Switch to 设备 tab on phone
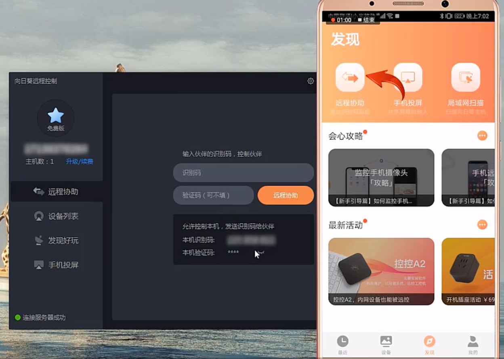Viewport: 504px width, 359px height. tap(386, 345)
